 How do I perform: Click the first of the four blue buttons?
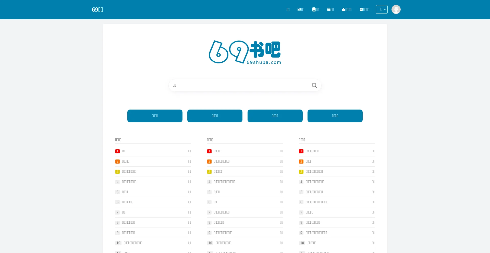point(155,116)
